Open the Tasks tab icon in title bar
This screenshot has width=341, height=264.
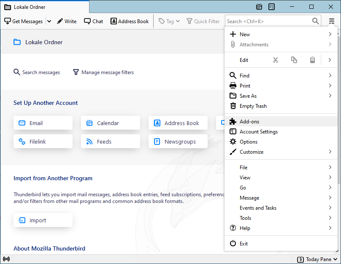[x=272, y=7]
